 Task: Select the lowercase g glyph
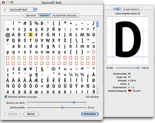(48, 47)
